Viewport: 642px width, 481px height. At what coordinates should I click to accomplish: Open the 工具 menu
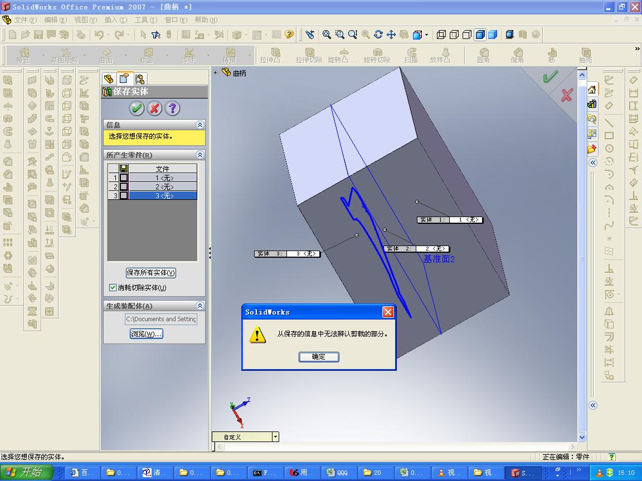pos(146,19)
